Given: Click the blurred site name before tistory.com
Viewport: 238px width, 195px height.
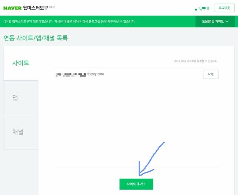Looking at the screenshot, I should (x=71, y=75).
